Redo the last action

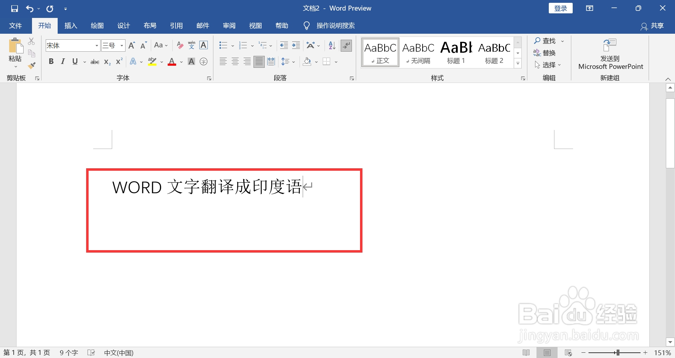click(x=50, y=8)
